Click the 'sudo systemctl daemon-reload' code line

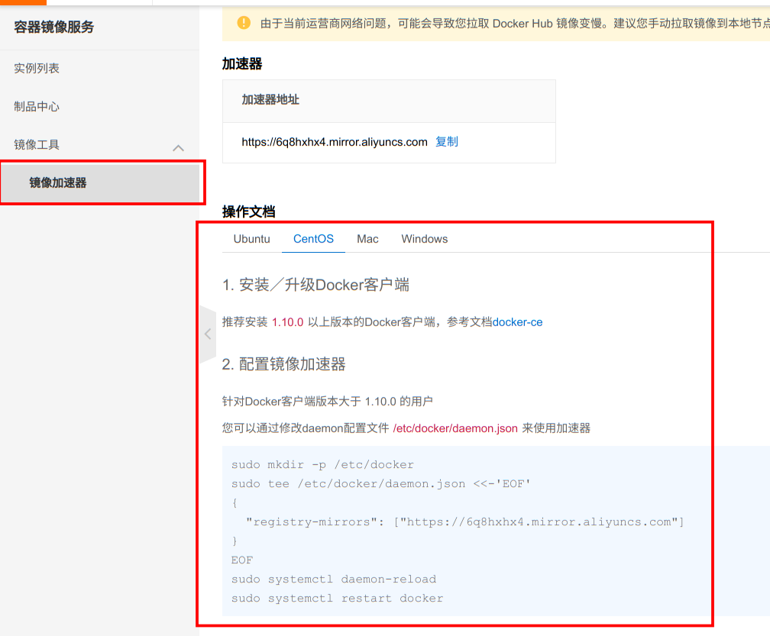[x=333, y=579]
